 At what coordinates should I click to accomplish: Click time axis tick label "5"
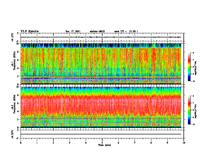[x=102, y=143]
